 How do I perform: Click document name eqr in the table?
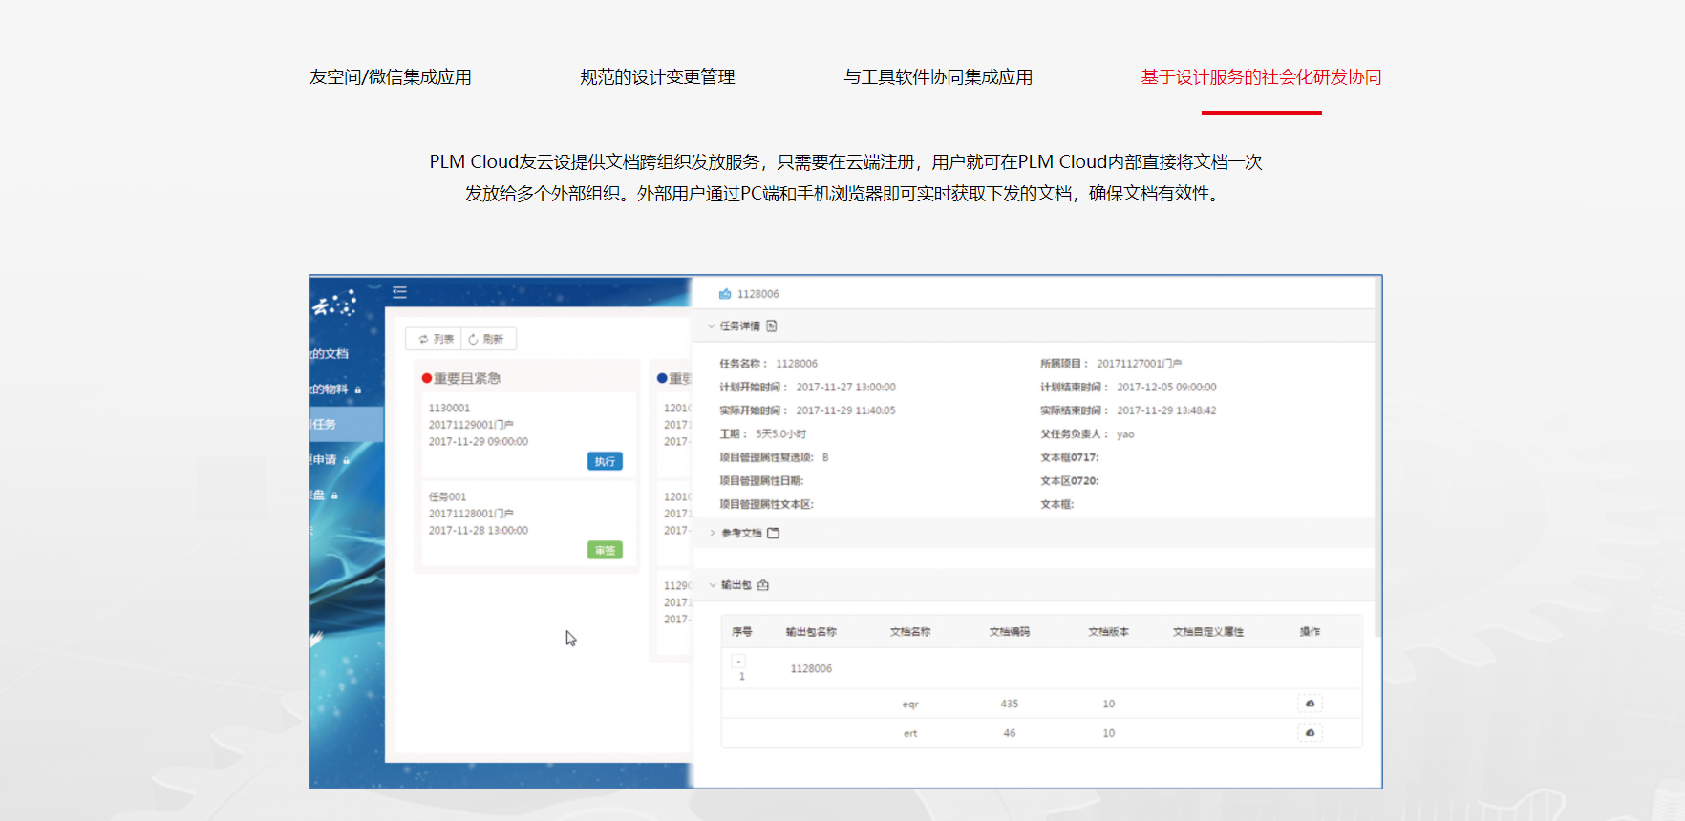click(910, 705)
